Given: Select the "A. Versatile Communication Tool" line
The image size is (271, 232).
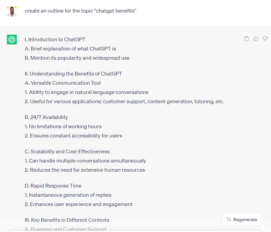Looking at the screenshot, I should click(63, 83).
